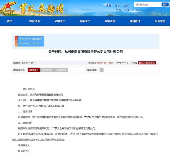Click the announcement title 关于对四川九洲电器集团有限责任公司失信处理公告
Screen dimensions: 170x155
click(85, 52)
